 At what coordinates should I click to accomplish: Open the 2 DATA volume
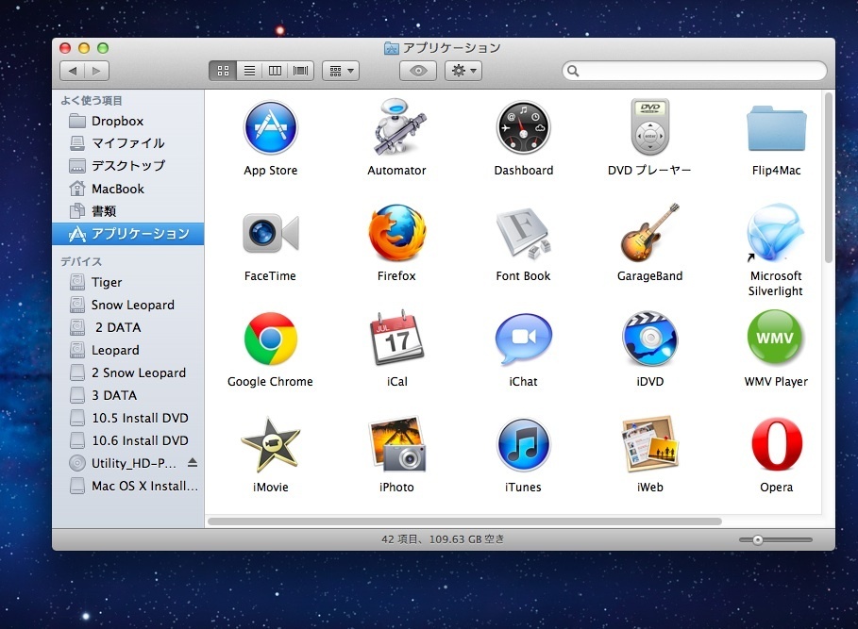coord(128,327)
